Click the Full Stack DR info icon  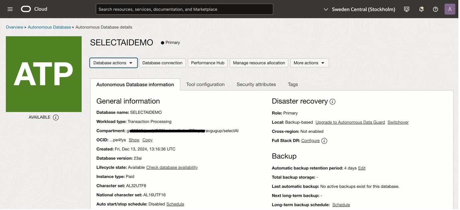[324, 141]
